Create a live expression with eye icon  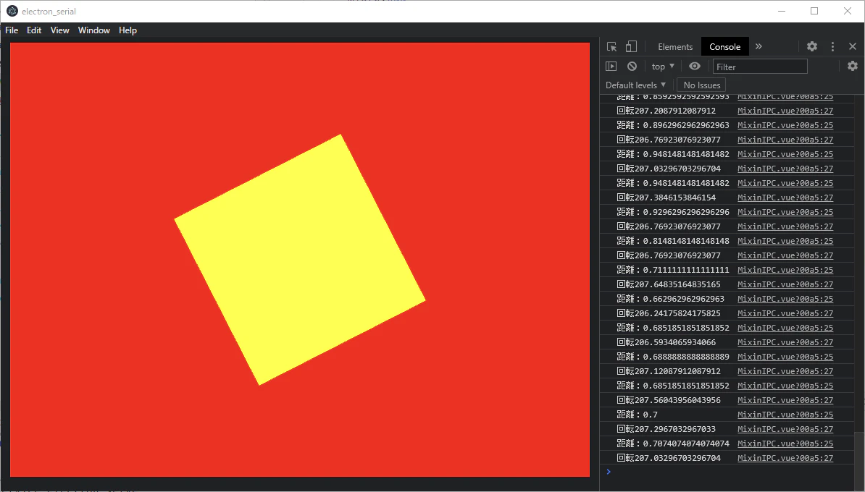click(695, 67)
